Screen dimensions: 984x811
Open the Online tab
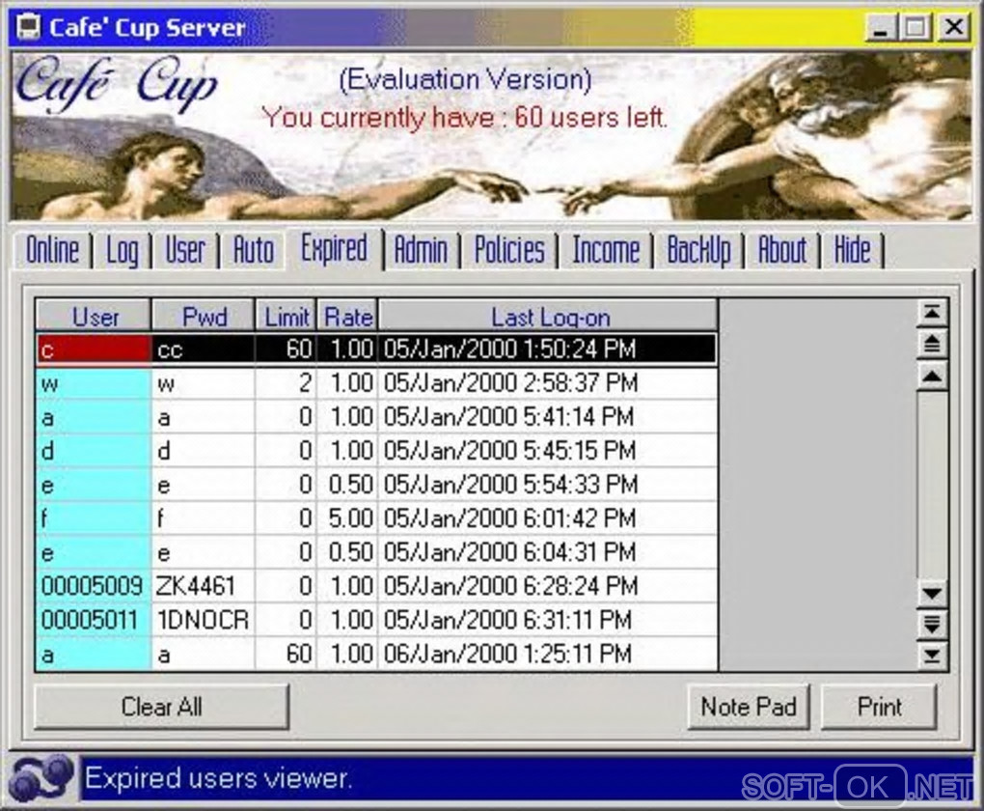coord(53,249)
